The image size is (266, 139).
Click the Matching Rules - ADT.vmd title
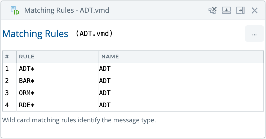pyautogui.click(x=67, y=10)
